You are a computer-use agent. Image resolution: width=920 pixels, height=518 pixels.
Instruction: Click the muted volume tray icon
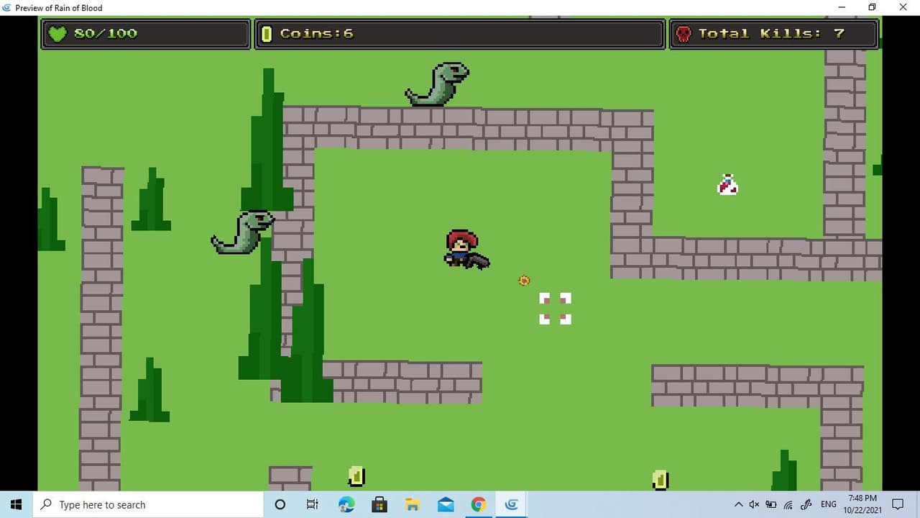(x=754, y=504)
